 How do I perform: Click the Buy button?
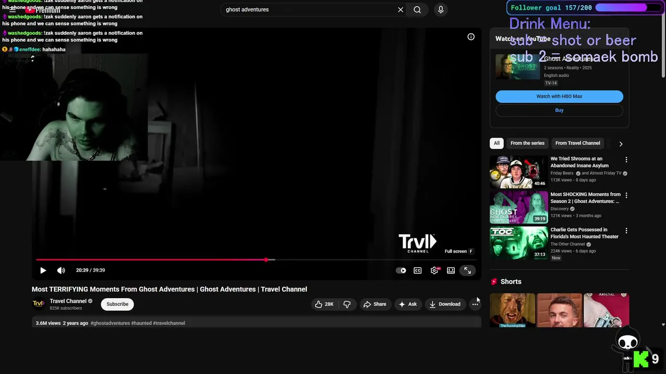(559, 110)
